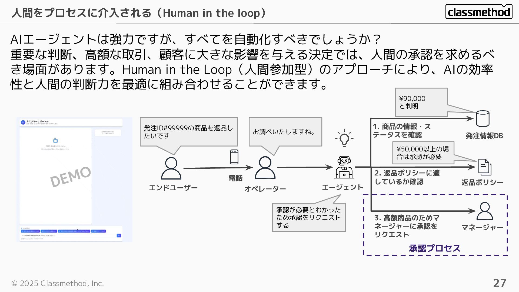Click the classmethod logo

click(479, 12)
